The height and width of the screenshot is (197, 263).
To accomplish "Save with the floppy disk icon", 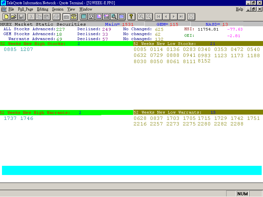I will 21,17.
